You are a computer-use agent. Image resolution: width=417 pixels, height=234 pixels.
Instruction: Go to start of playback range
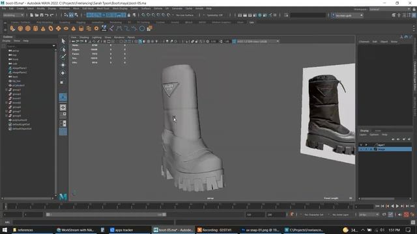pyautogui.click(x=377, y=206)
